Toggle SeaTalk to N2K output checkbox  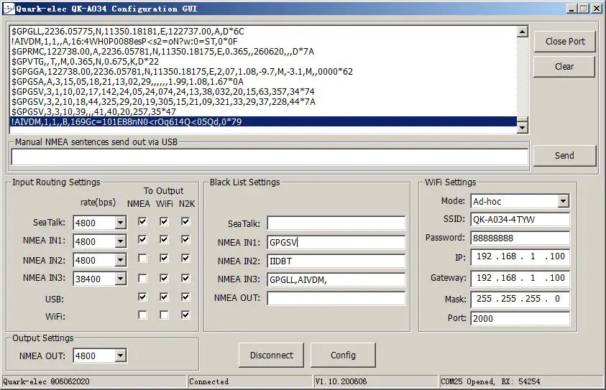click(185, 222)
